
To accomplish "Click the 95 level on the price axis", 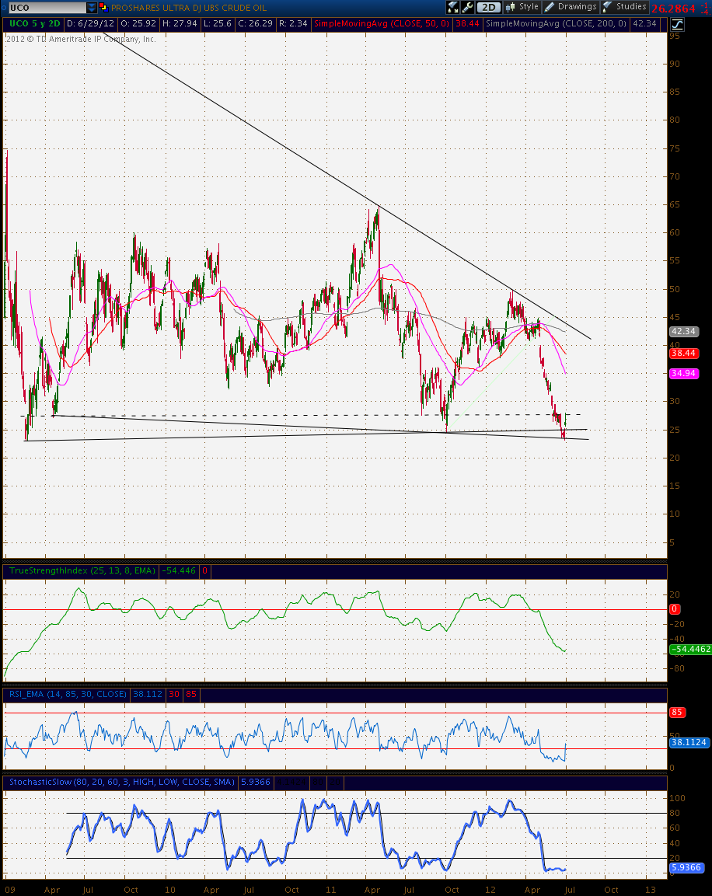I will pyautogui.click(x=675, y=36).
